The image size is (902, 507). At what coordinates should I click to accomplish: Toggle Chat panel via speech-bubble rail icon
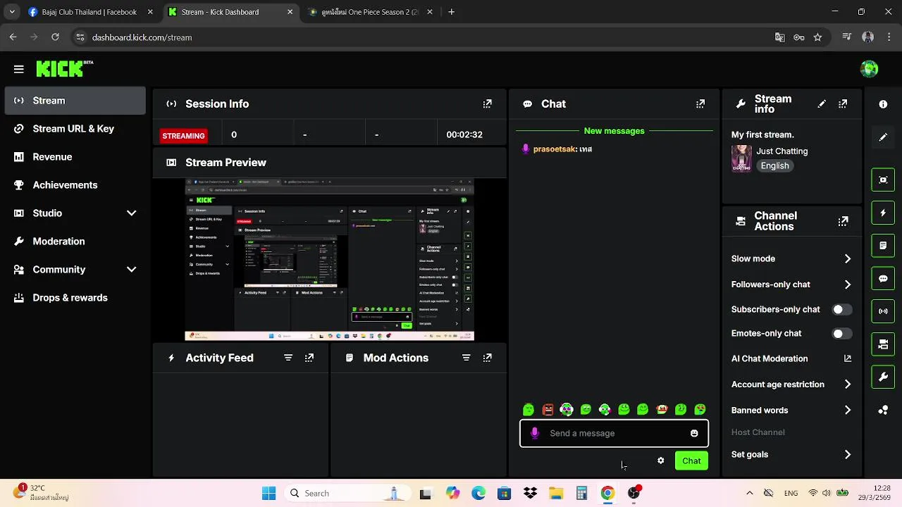883,278
